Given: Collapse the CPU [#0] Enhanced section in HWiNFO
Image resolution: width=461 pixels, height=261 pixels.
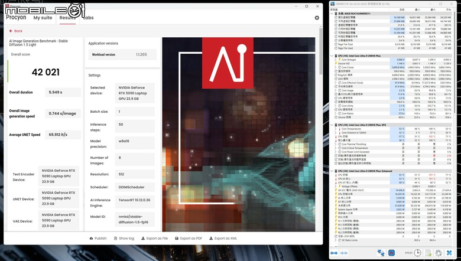Looking at the screenshot, I should 332,171.
